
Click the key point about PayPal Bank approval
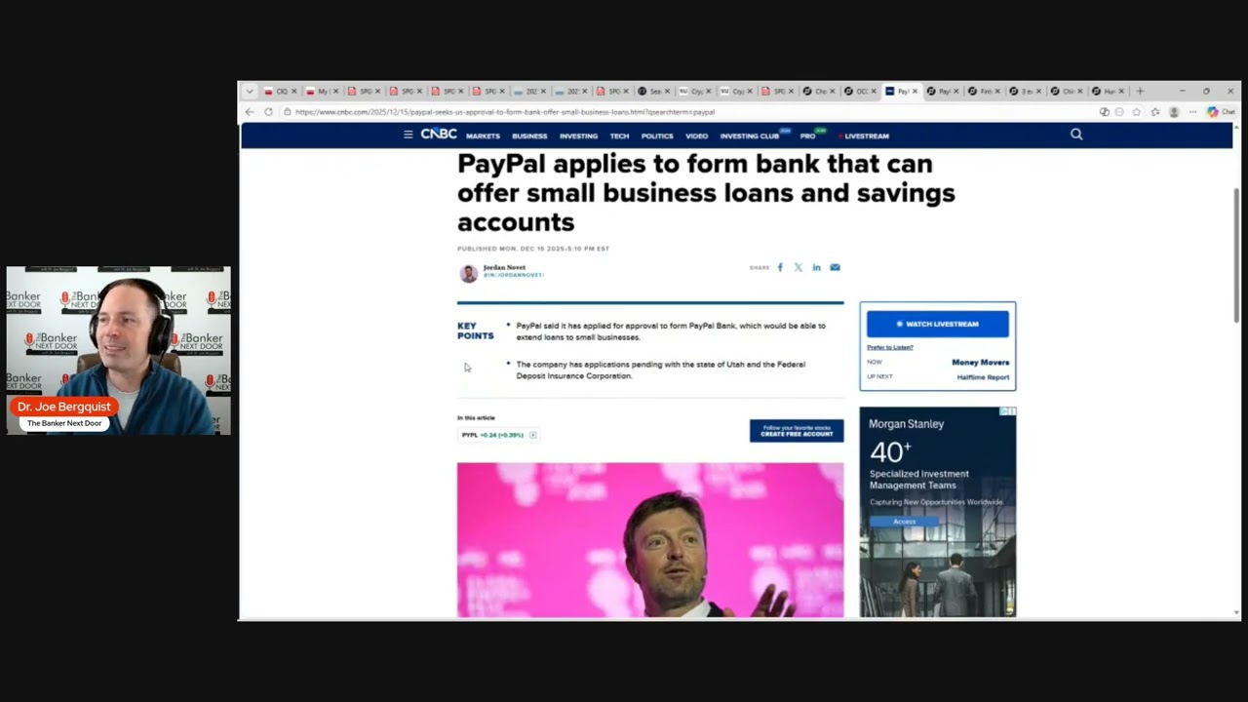(x=671, y=331)
